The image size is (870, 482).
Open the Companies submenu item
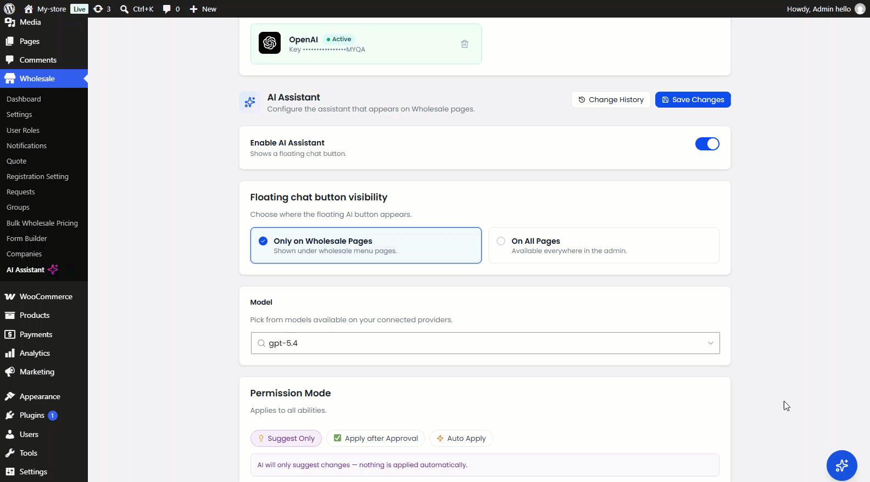coord(24,254)
